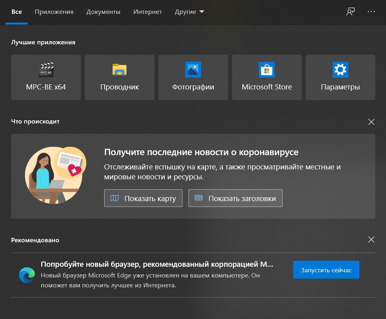The image size is (386, 319).
Task: Click Показать карту button
Action: pyautogui.click(x=143, y=198)
